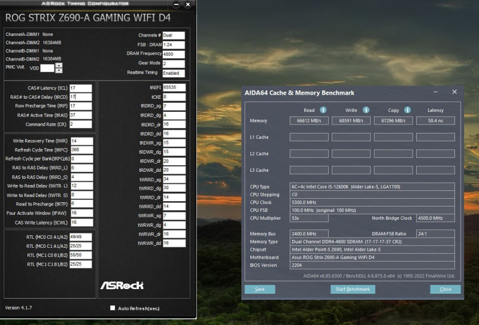Screen dimensions: 479x325
Task: Click the DRAM Frequency field
Action: [174, 54]
